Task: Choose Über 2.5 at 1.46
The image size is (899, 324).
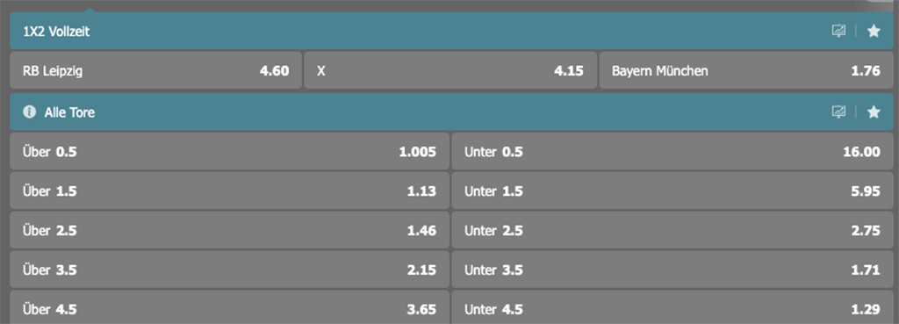Action: pyautogui.click(x=229, y=231)
